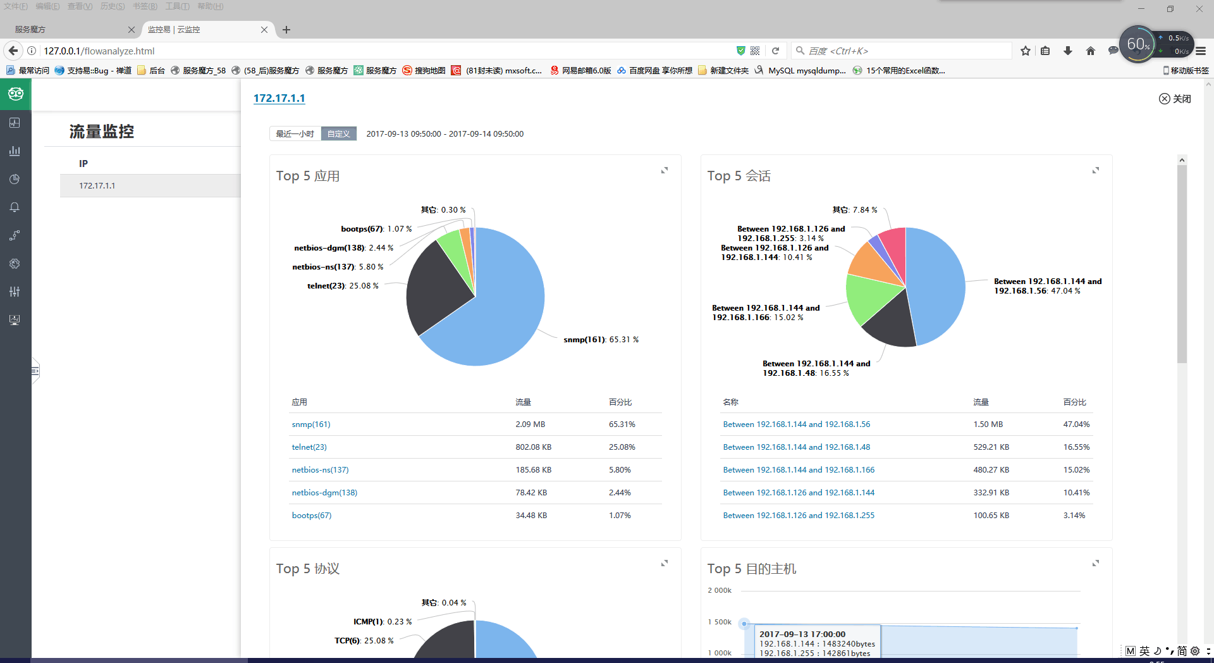This screenshot has height=663, width=1214.
Task: Open the alarm bell sidebar icon
Action: tap(15, 207)
